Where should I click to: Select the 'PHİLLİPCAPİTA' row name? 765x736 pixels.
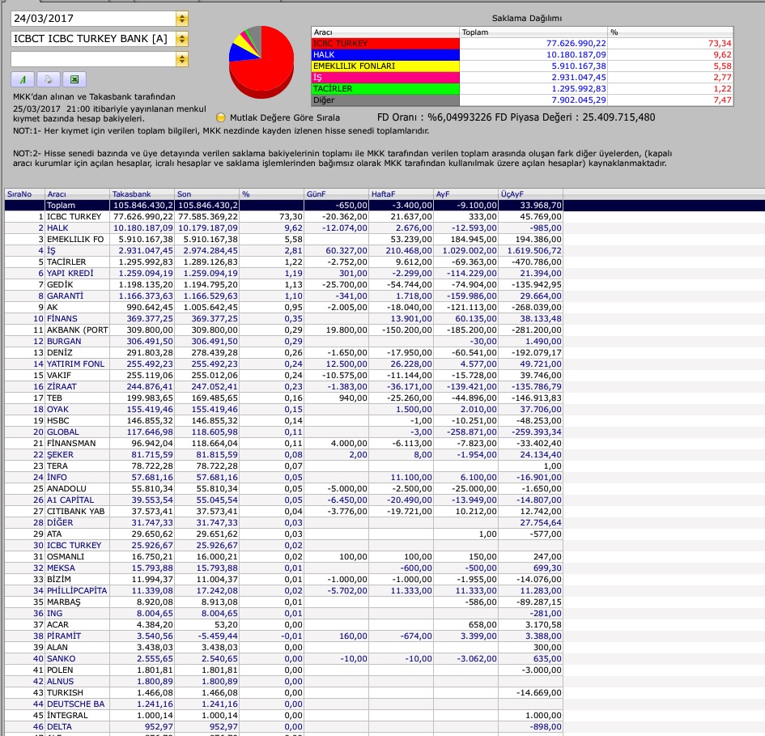pos(77,590)
